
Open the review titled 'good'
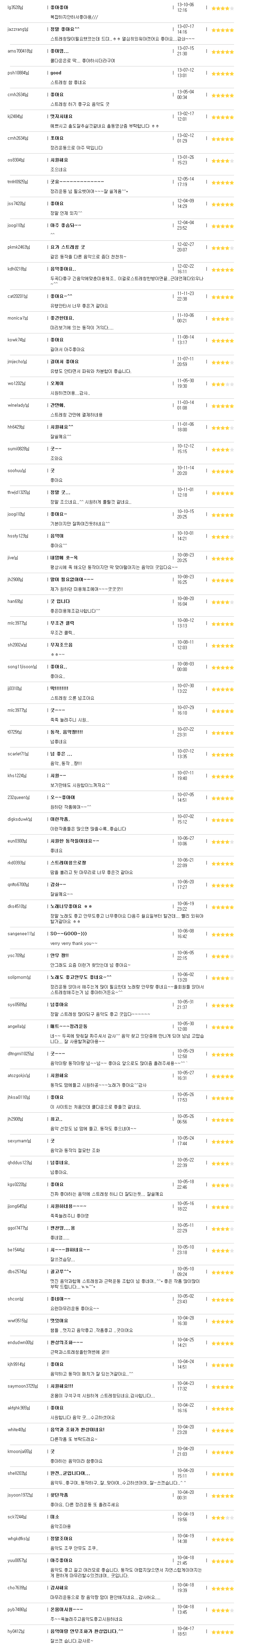tap(56, 73)
